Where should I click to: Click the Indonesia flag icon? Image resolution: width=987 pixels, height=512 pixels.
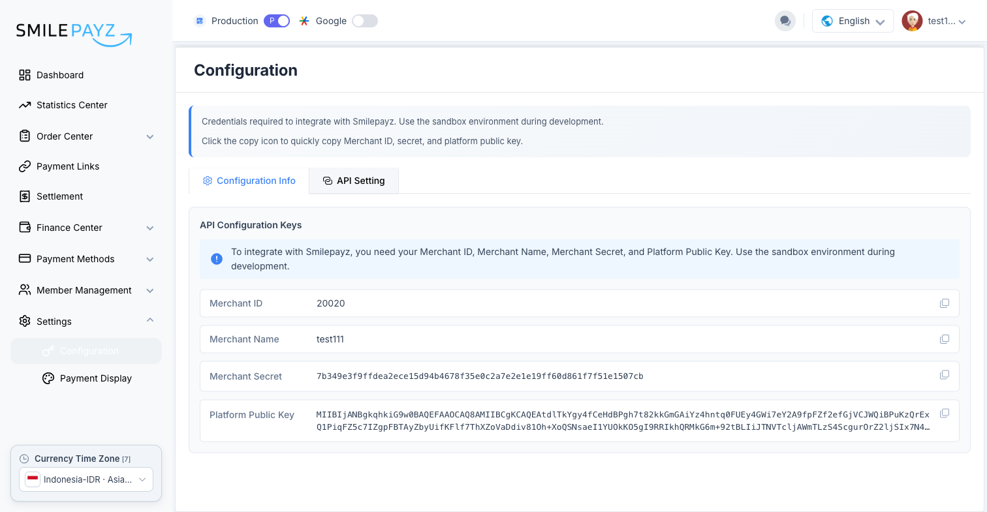click(x=33, y=479)
